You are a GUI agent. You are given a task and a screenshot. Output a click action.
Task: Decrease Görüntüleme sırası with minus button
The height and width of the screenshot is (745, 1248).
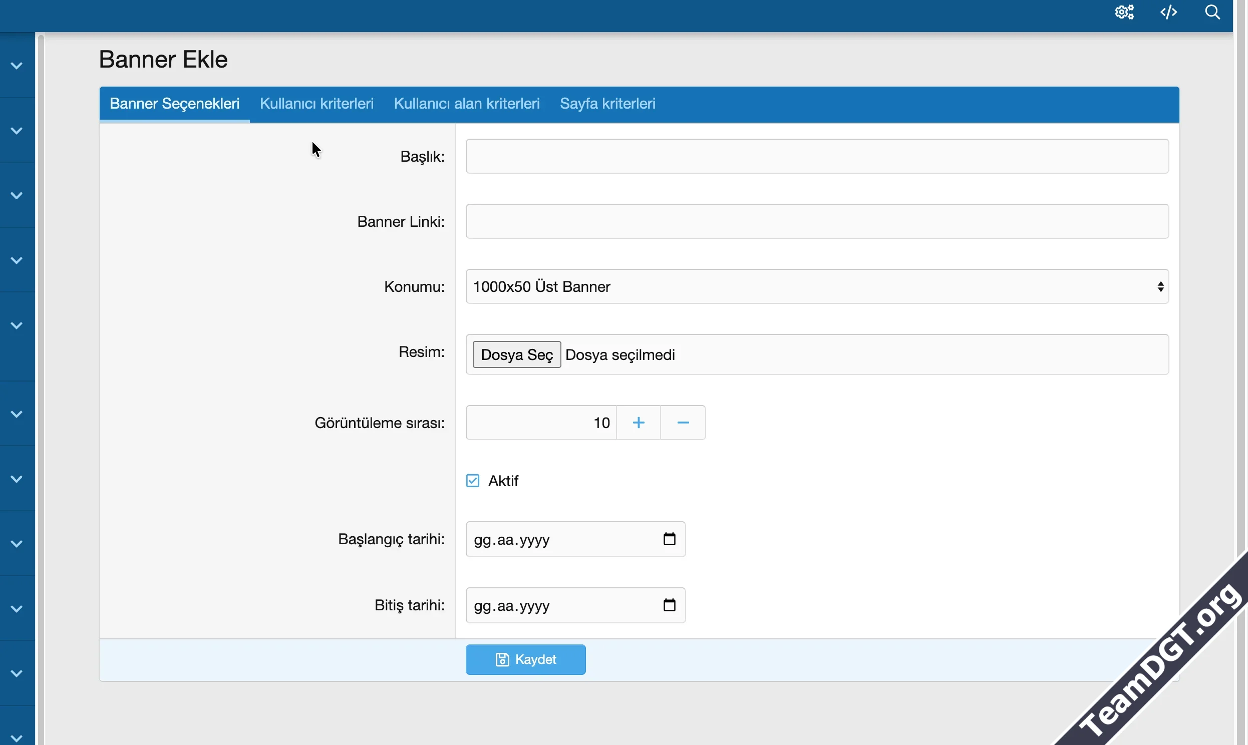point(683,423)
